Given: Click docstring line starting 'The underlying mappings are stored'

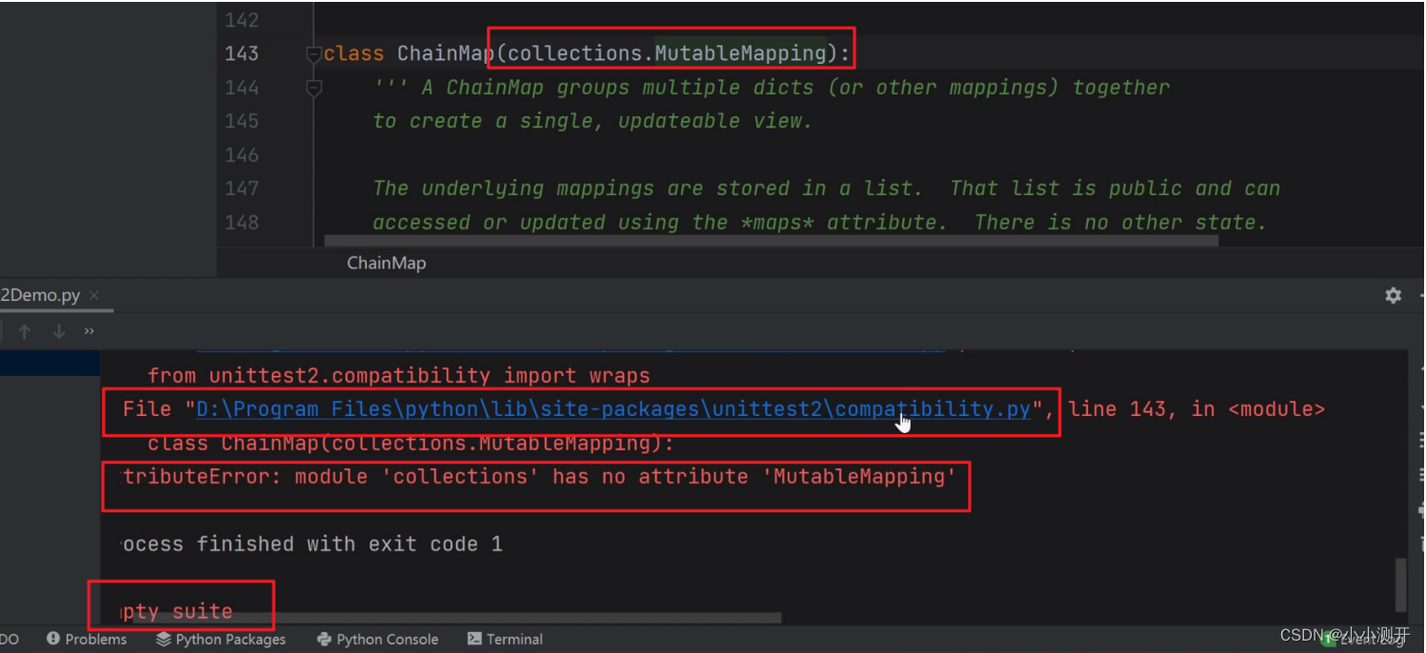Looking at the screenshot, I should tap(826, 188).
